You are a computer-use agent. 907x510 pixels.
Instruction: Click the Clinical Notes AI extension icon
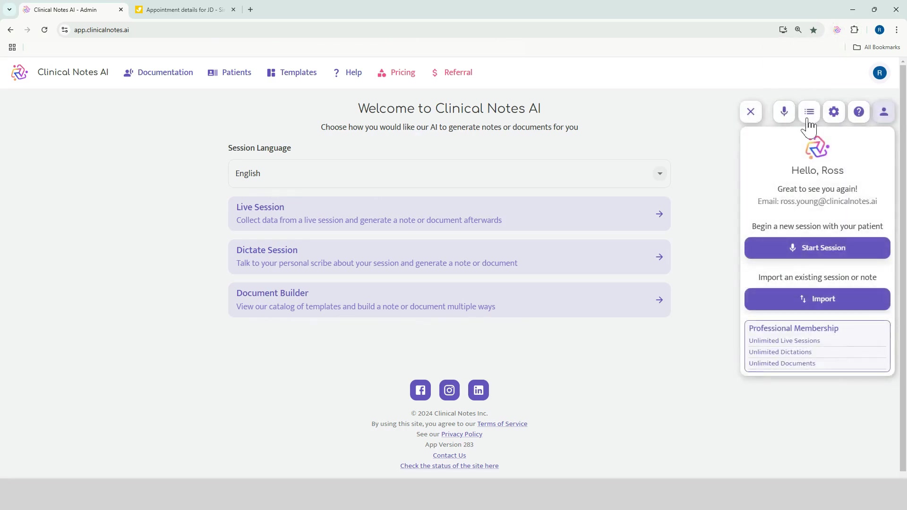837,30
